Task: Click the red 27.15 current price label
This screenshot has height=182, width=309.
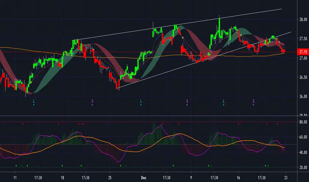Action: coord(303,52)
